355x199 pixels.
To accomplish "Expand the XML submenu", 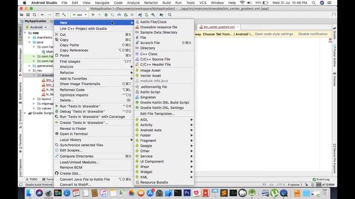I will point(164,177).
